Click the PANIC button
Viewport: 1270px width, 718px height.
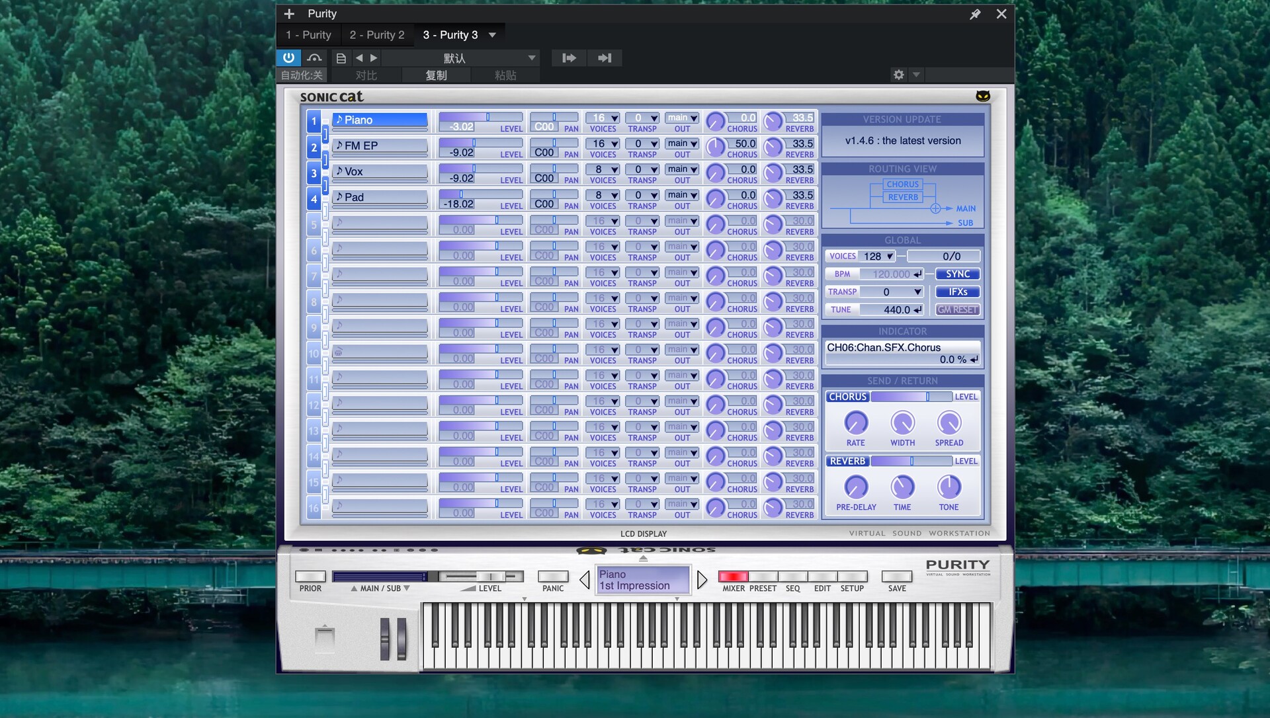click(553, 576)
